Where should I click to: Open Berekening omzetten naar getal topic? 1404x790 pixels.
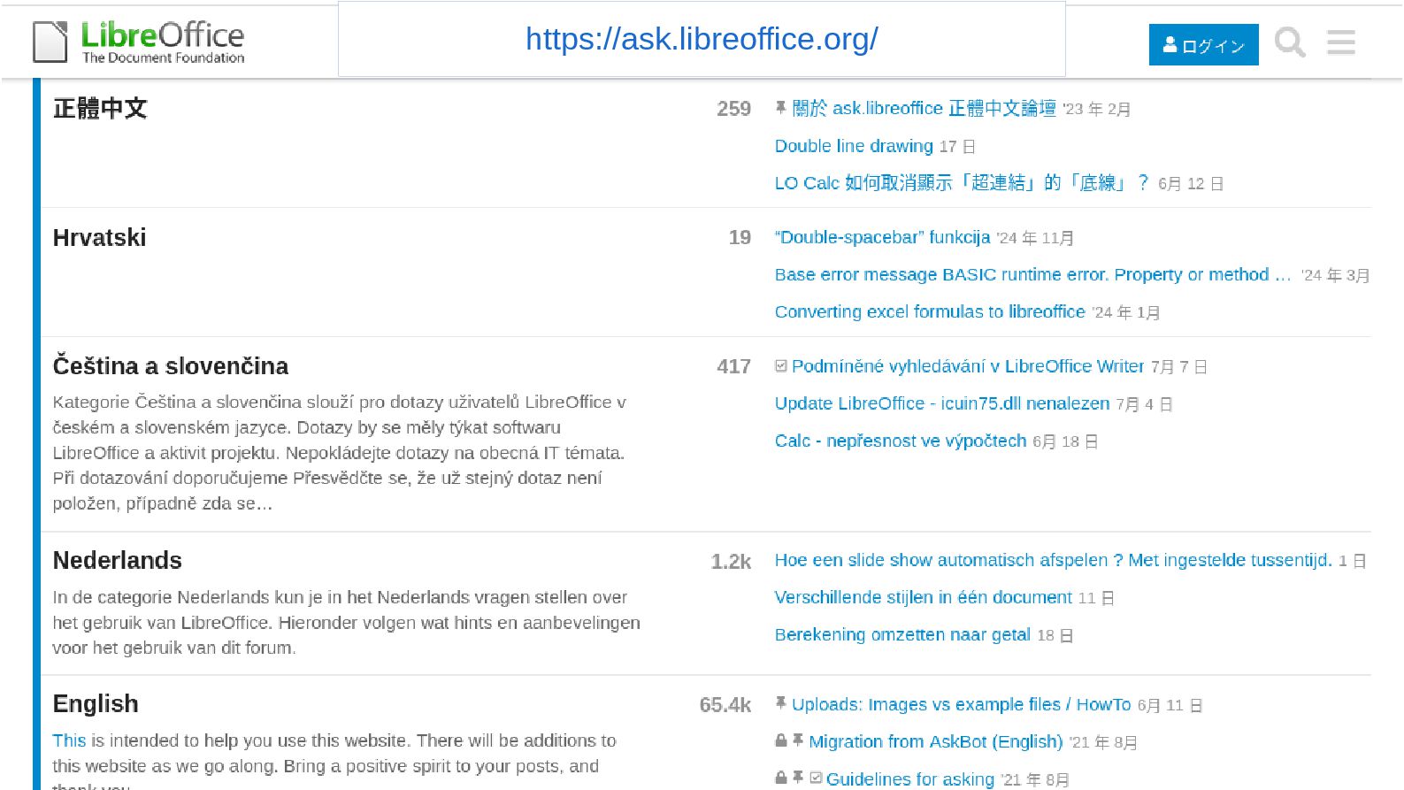(x=902, y=634)
